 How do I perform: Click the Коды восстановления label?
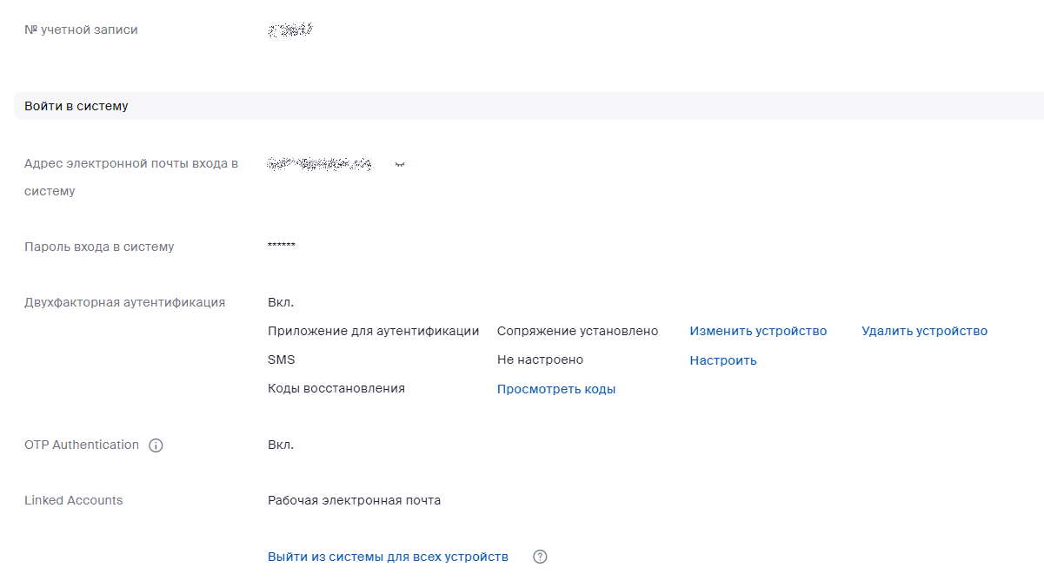(336, 388)
